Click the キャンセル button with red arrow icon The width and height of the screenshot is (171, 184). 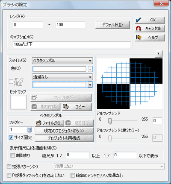pyautogui.click(x=150, y=29)
